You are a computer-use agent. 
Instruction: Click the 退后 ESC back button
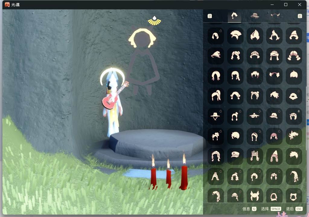point(294,209)
